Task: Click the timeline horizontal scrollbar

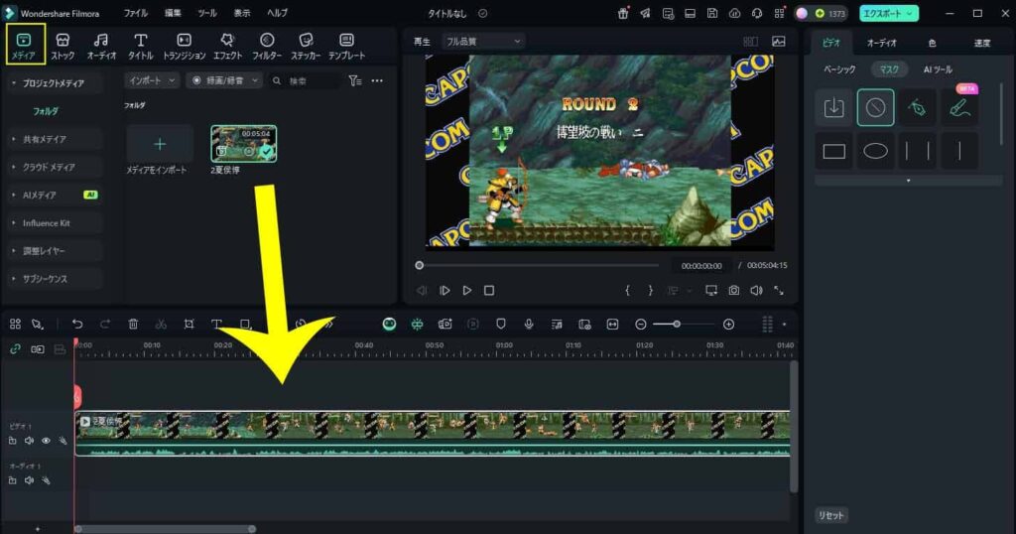Action: 165,529
